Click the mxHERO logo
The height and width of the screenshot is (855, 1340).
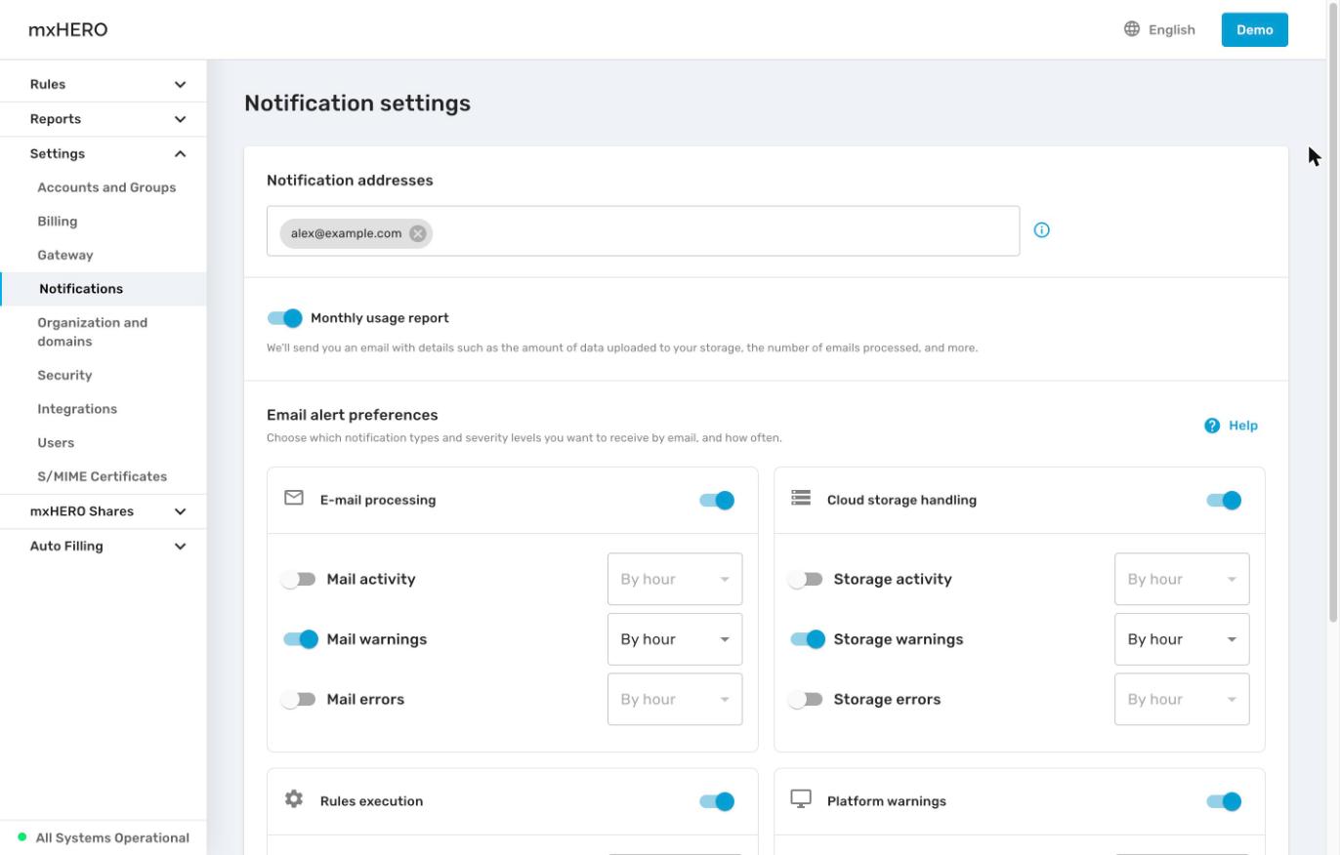(x=68, y=29)
